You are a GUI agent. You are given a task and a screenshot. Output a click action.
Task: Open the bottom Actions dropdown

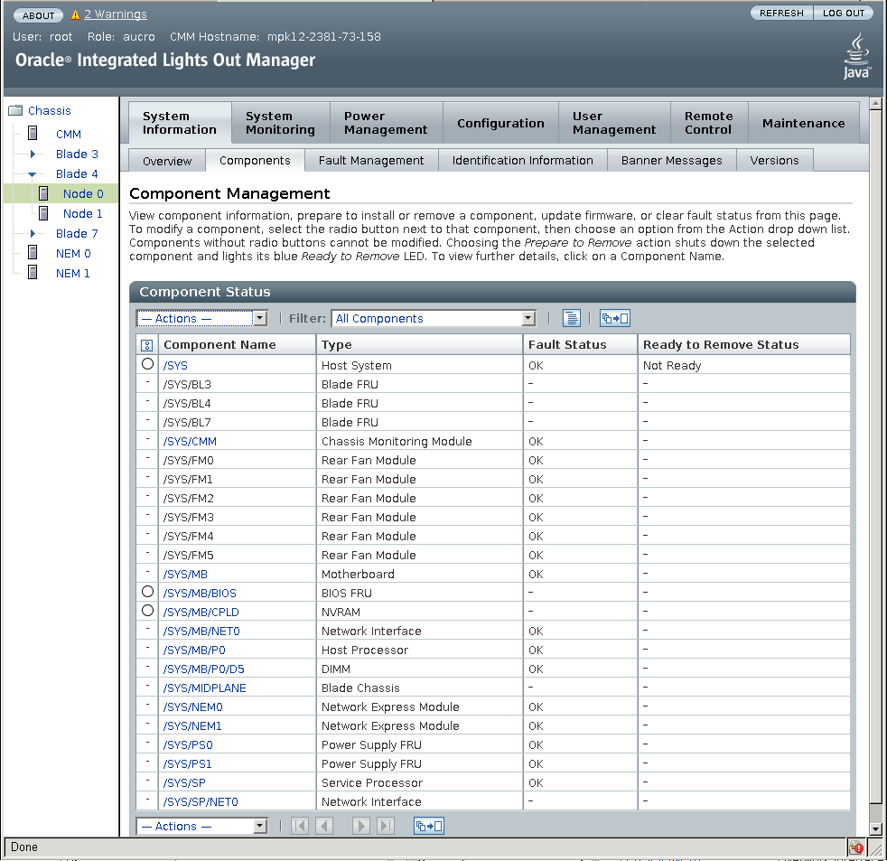(201, 827)
